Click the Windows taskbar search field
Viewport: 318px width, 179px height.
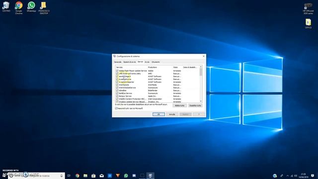tap(36, 176)
